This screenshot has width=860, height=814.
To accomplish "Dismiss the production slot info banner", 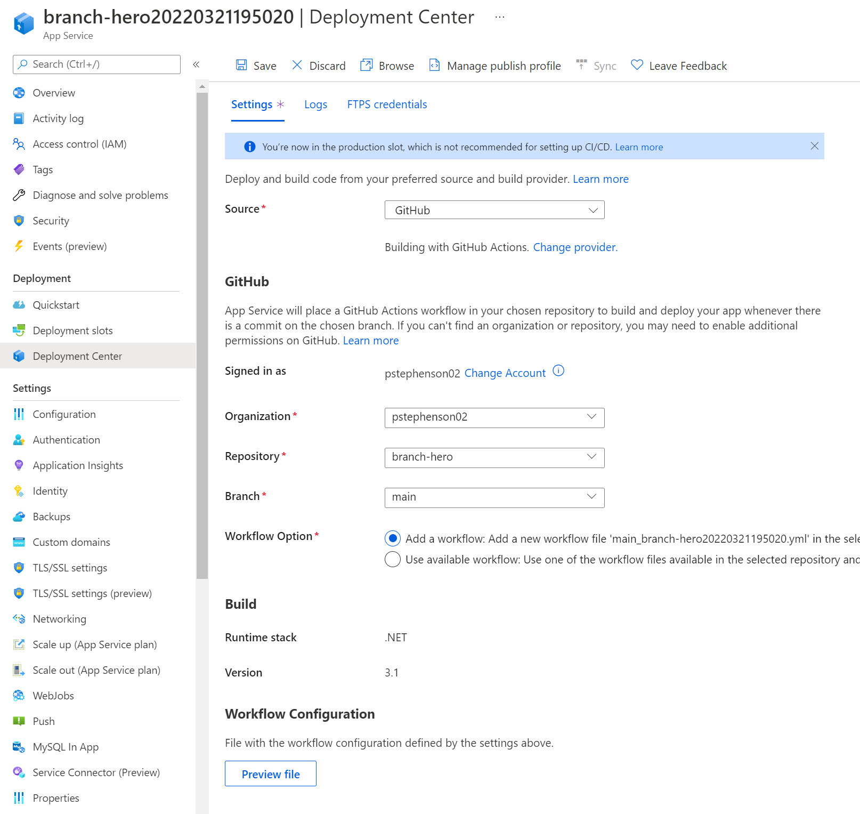I will (814, 146).
